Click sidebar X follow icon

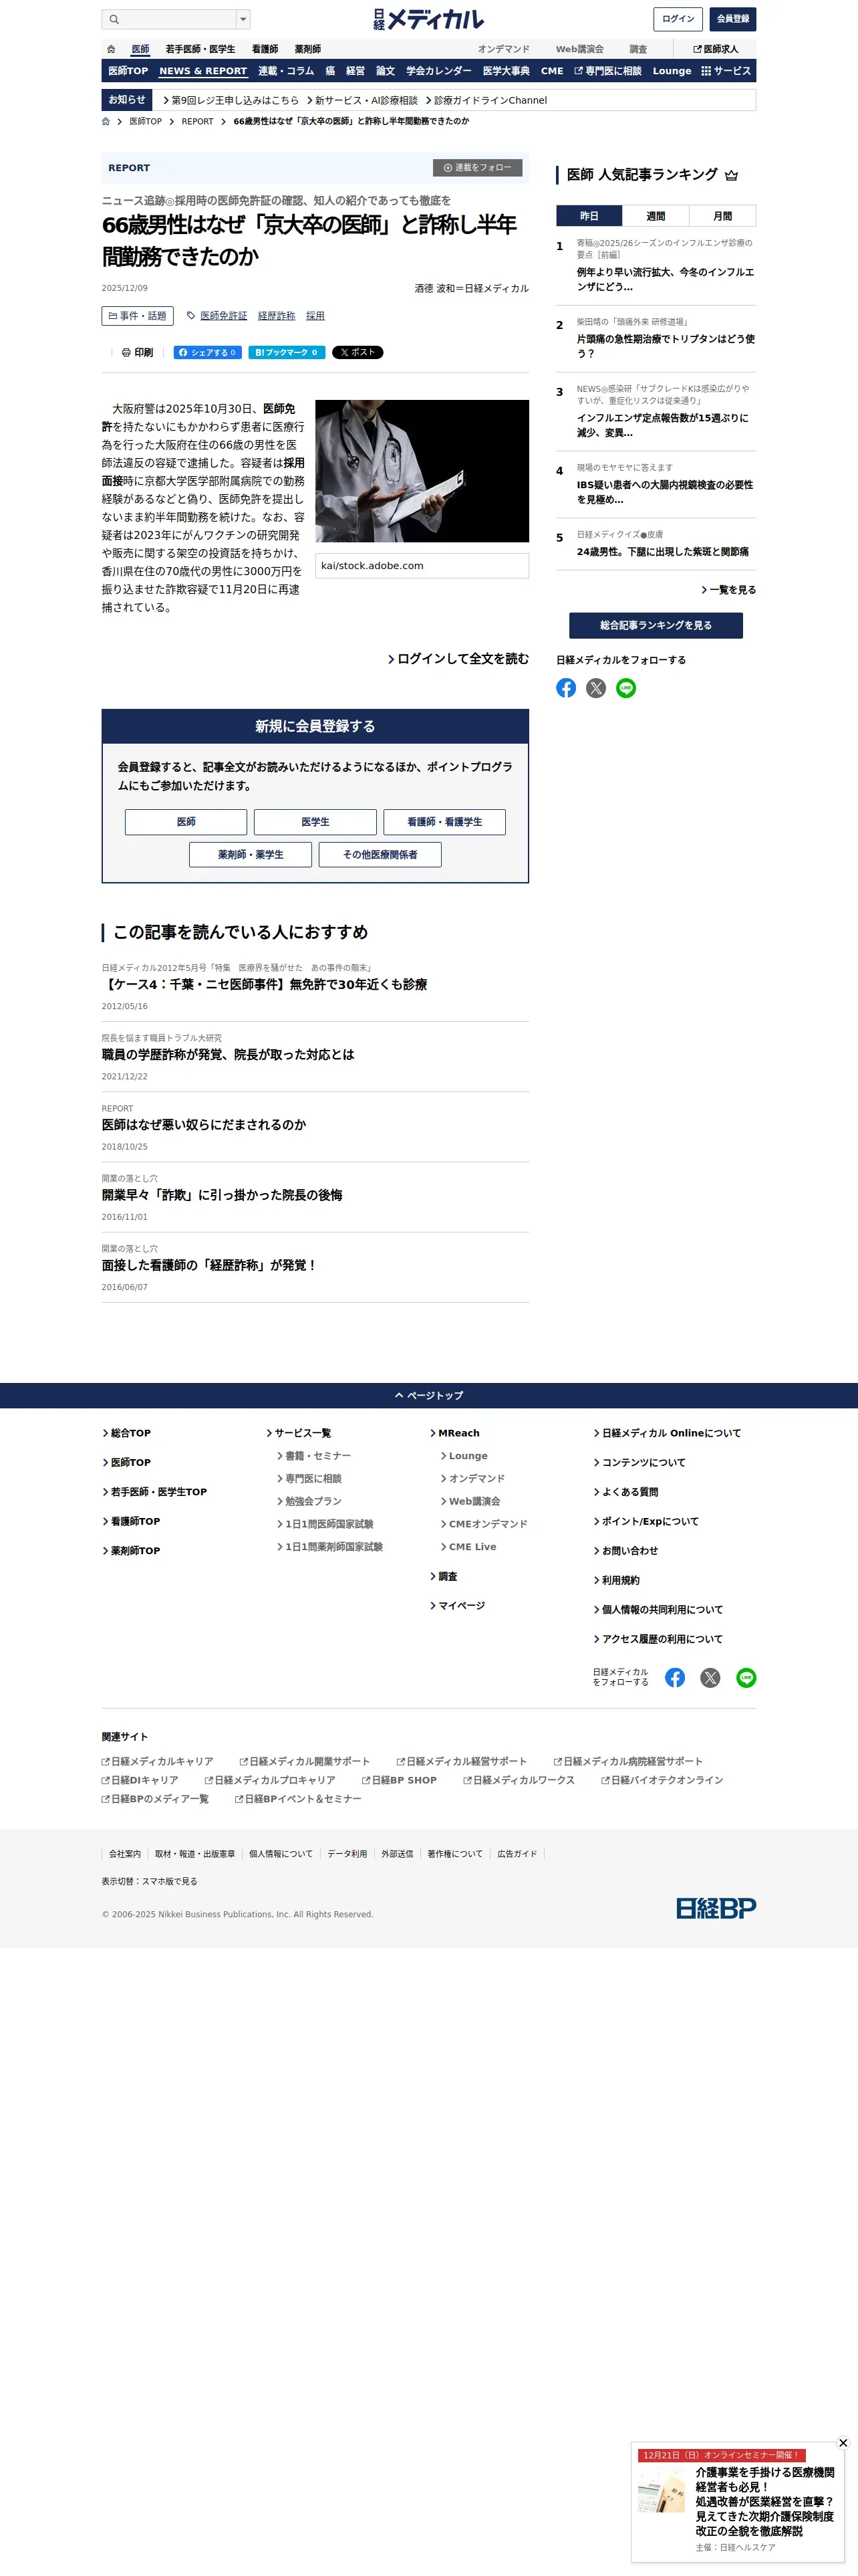(x=596, y=688)
